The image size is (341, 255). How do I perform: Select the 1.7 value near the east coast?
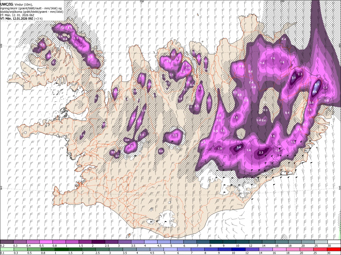pos(325,88)
